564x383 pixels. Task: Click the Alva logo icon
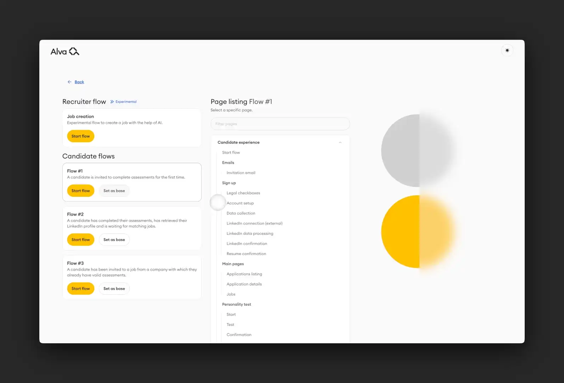pyautogui.click(x=74, y=52)
